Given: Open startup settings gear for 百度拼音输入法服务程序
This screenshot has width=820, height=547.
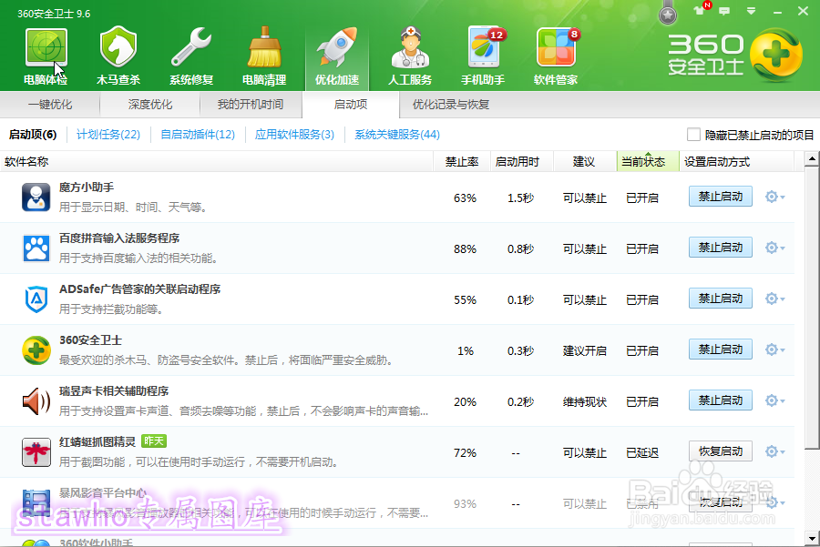Looking at the screenshot, I should pyautogui.click(x=771, y=247).
